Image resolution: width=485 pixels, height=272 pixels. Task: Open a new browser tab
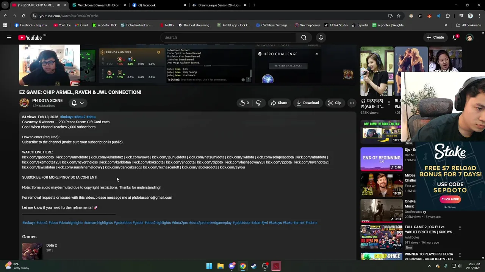click(254, 5)
